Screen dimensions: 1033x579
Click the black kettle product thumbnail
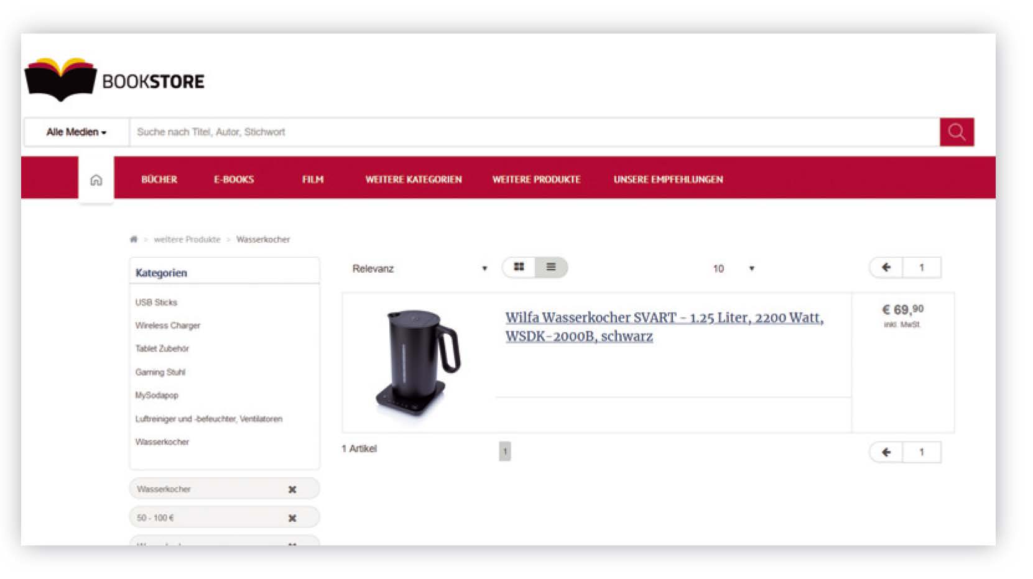tap(417, 362)
